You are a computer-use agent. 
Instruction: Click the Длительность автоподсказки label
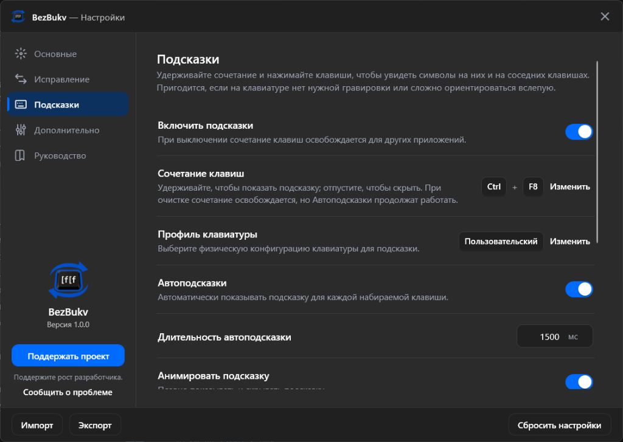pyautogui.click(x=224, y=337)
